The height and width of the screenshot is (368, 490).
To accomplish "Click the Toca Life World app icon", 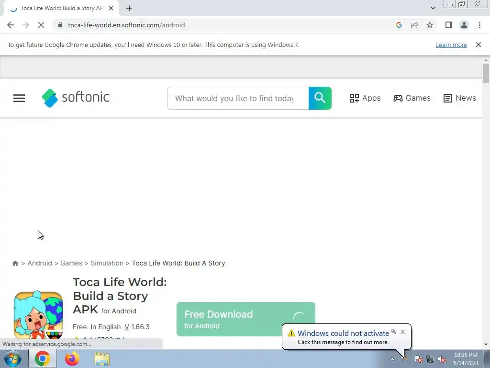I will pos(38,315).
